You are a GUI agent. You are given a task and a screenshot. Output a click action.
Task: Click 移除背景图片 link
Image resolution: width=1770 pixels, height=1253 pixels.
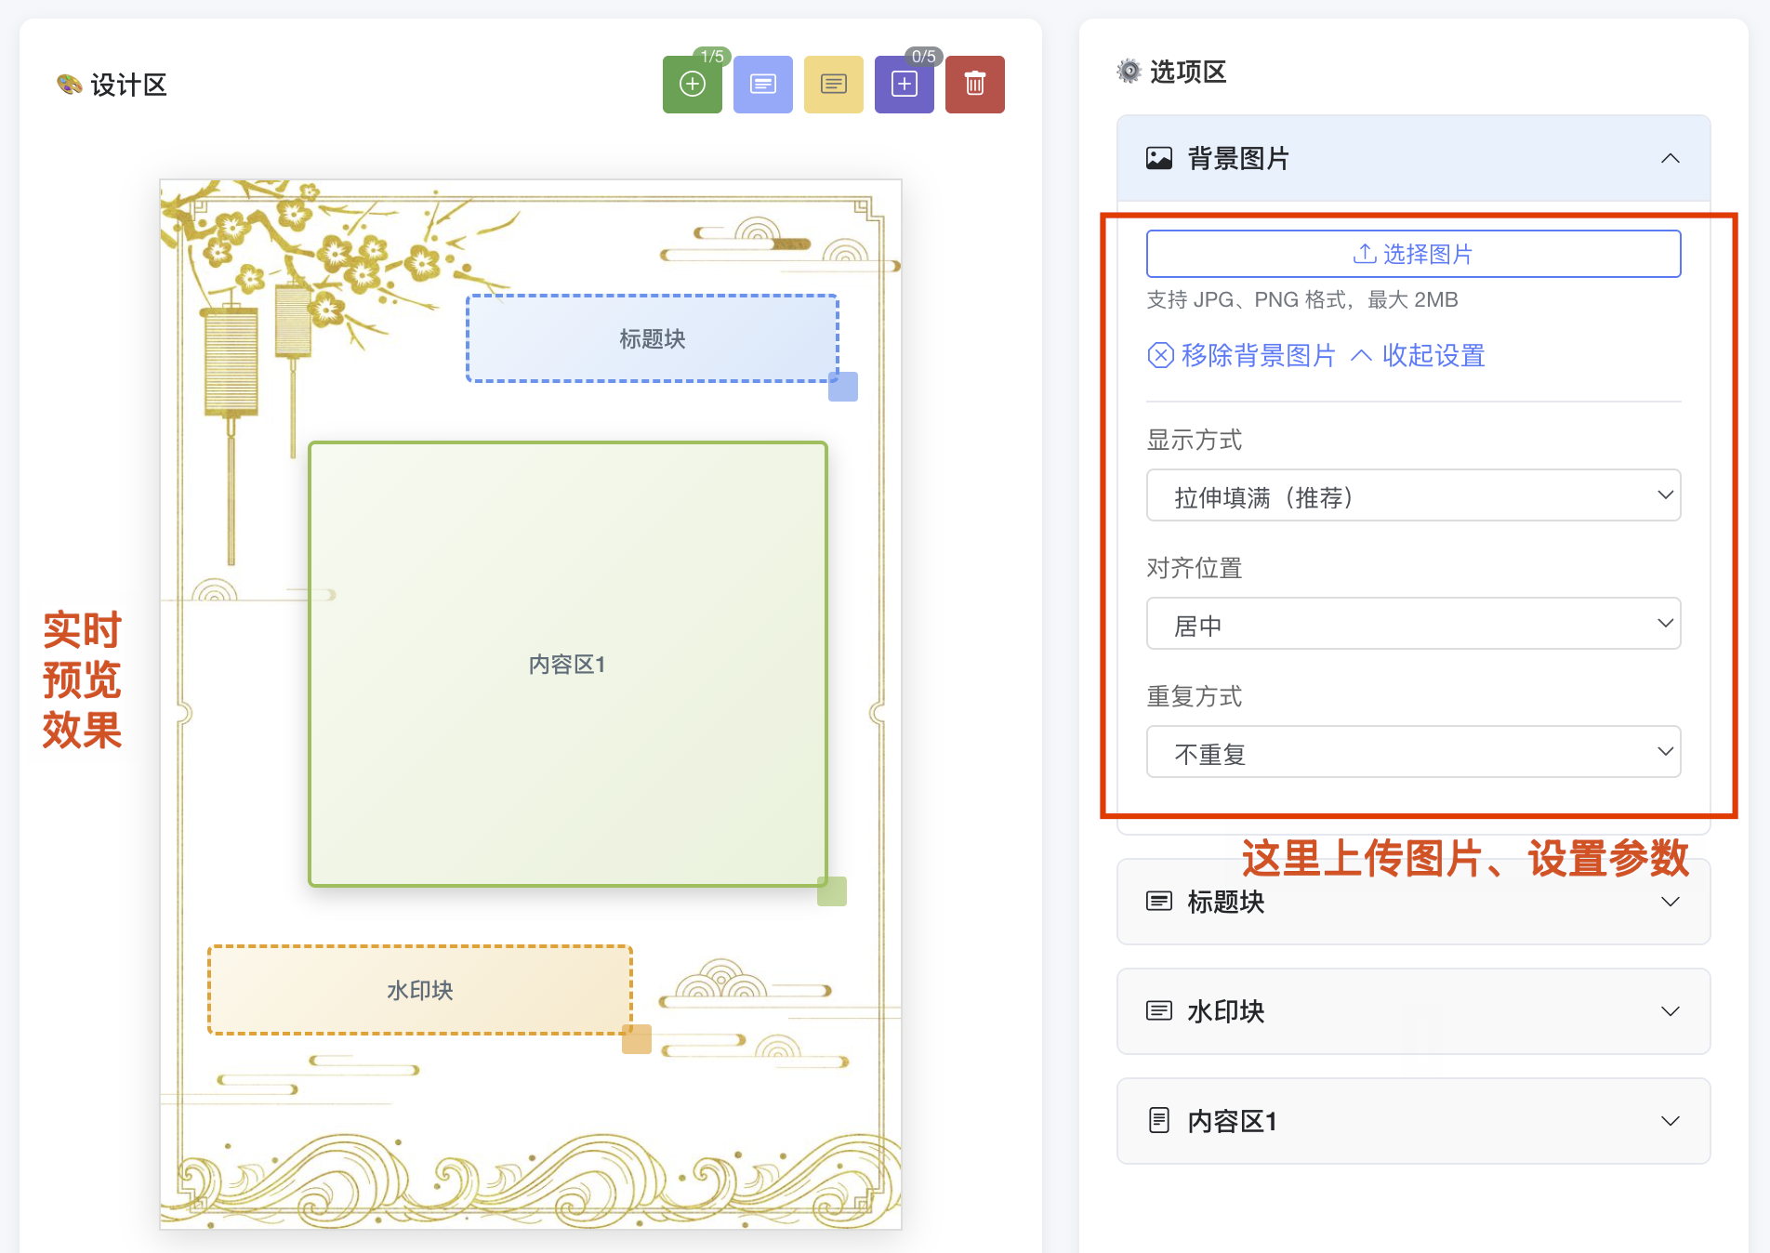pos(1241,355)
